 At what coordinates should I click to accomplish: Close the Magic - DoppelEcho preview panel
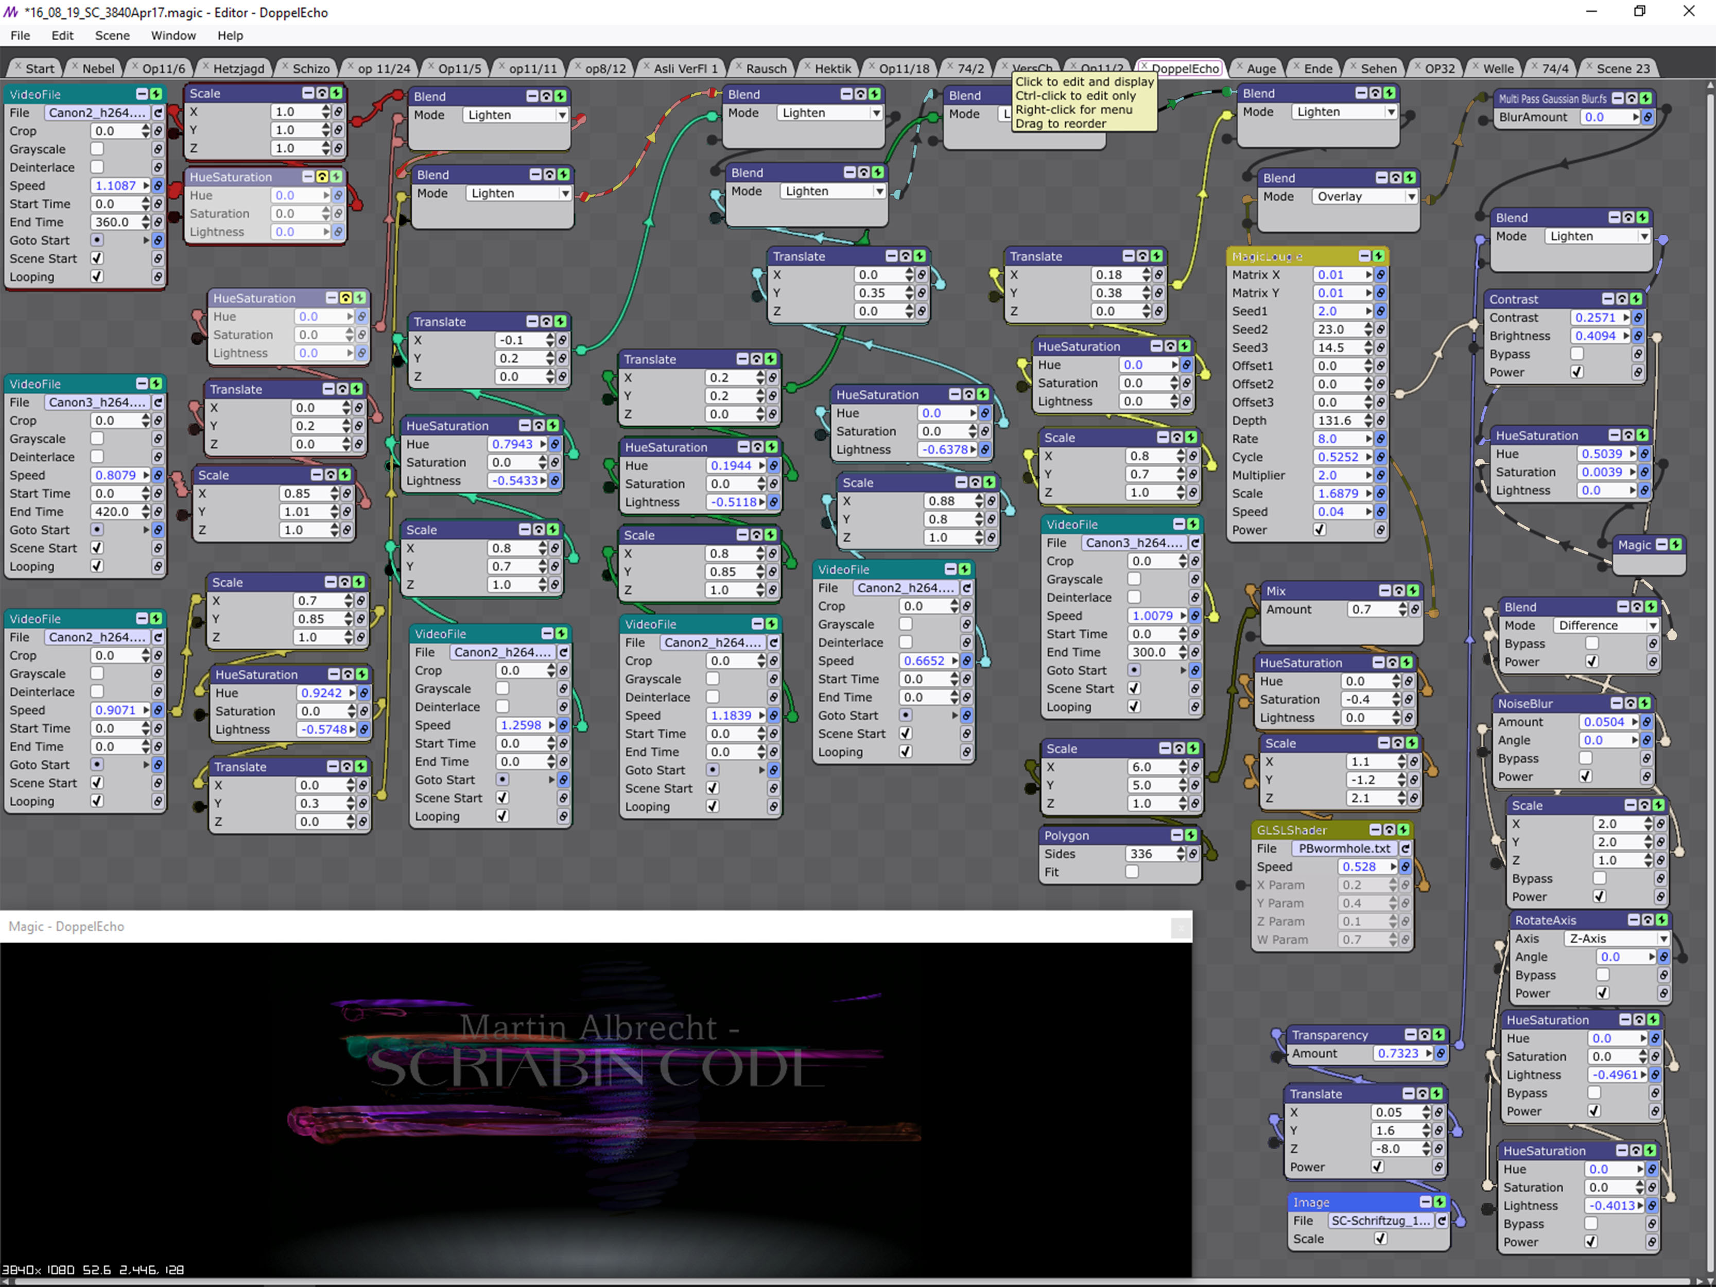(1181, 927)
